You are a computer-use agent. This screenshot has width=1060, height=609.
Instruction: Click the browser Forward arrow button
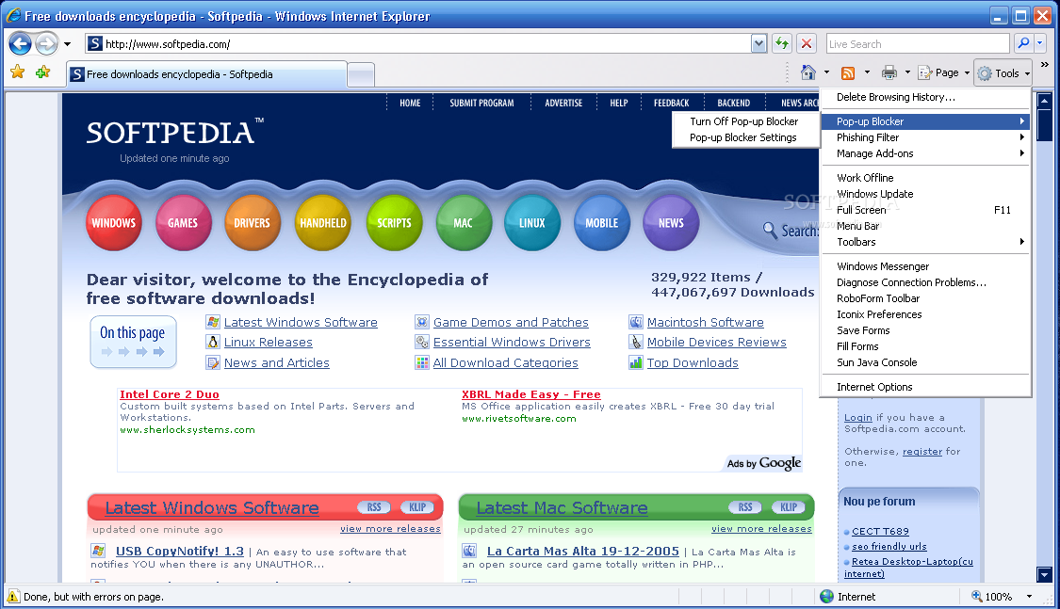coord(46,44)
